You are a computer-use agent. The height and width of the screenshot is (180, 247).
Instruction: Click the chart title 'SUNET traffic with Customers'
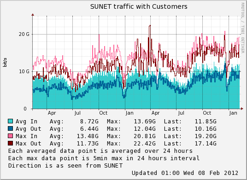[x=139, y=6]
